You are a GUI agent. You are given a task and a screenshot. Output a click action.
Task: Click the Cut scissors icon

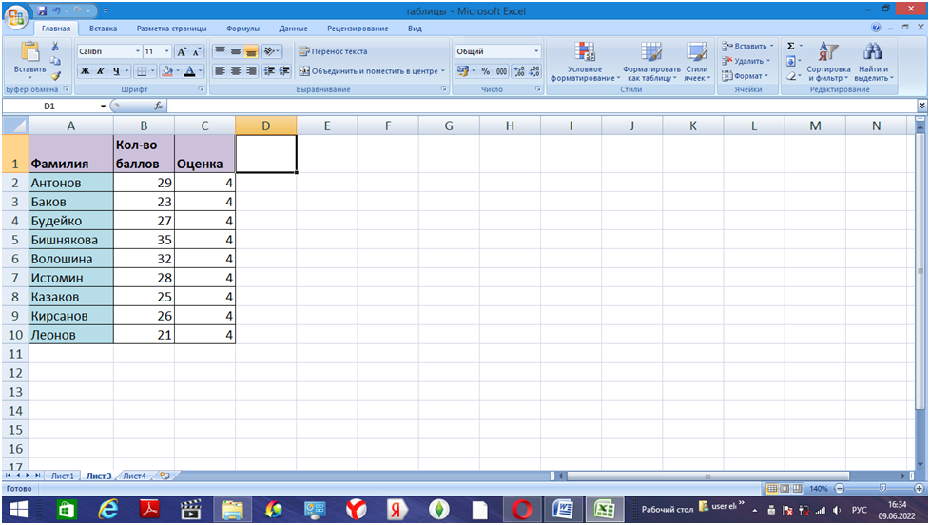coord(55,47)
